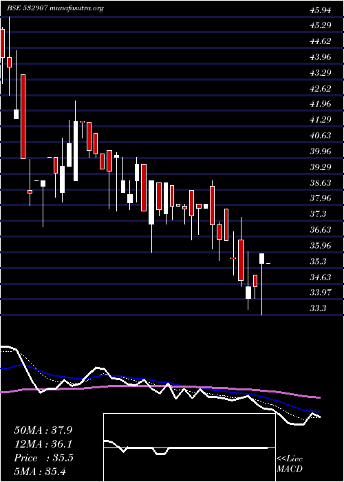This screenshot has width=344, height=482.
Task: Click the 34.63 price level label
Action: pyautogui.click(x=321, y=277)
